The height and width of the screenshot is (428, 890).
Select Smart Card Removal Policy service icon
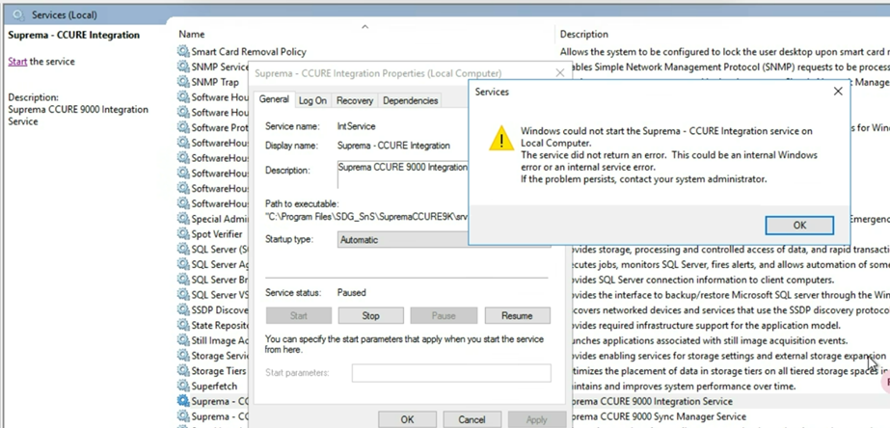pyautogui.click(x=183, y=51)
